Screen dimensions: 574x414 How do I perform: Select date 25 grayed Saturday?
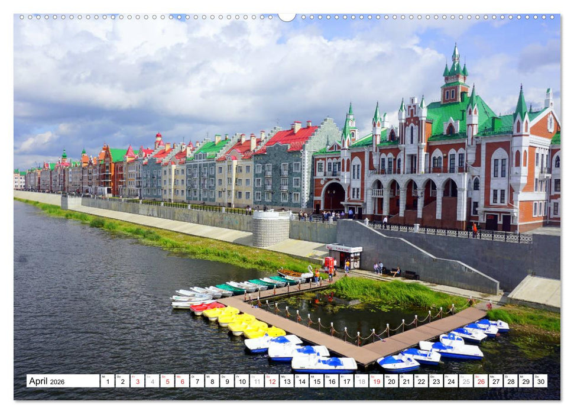pyautogui.click(x=466, y=383)
